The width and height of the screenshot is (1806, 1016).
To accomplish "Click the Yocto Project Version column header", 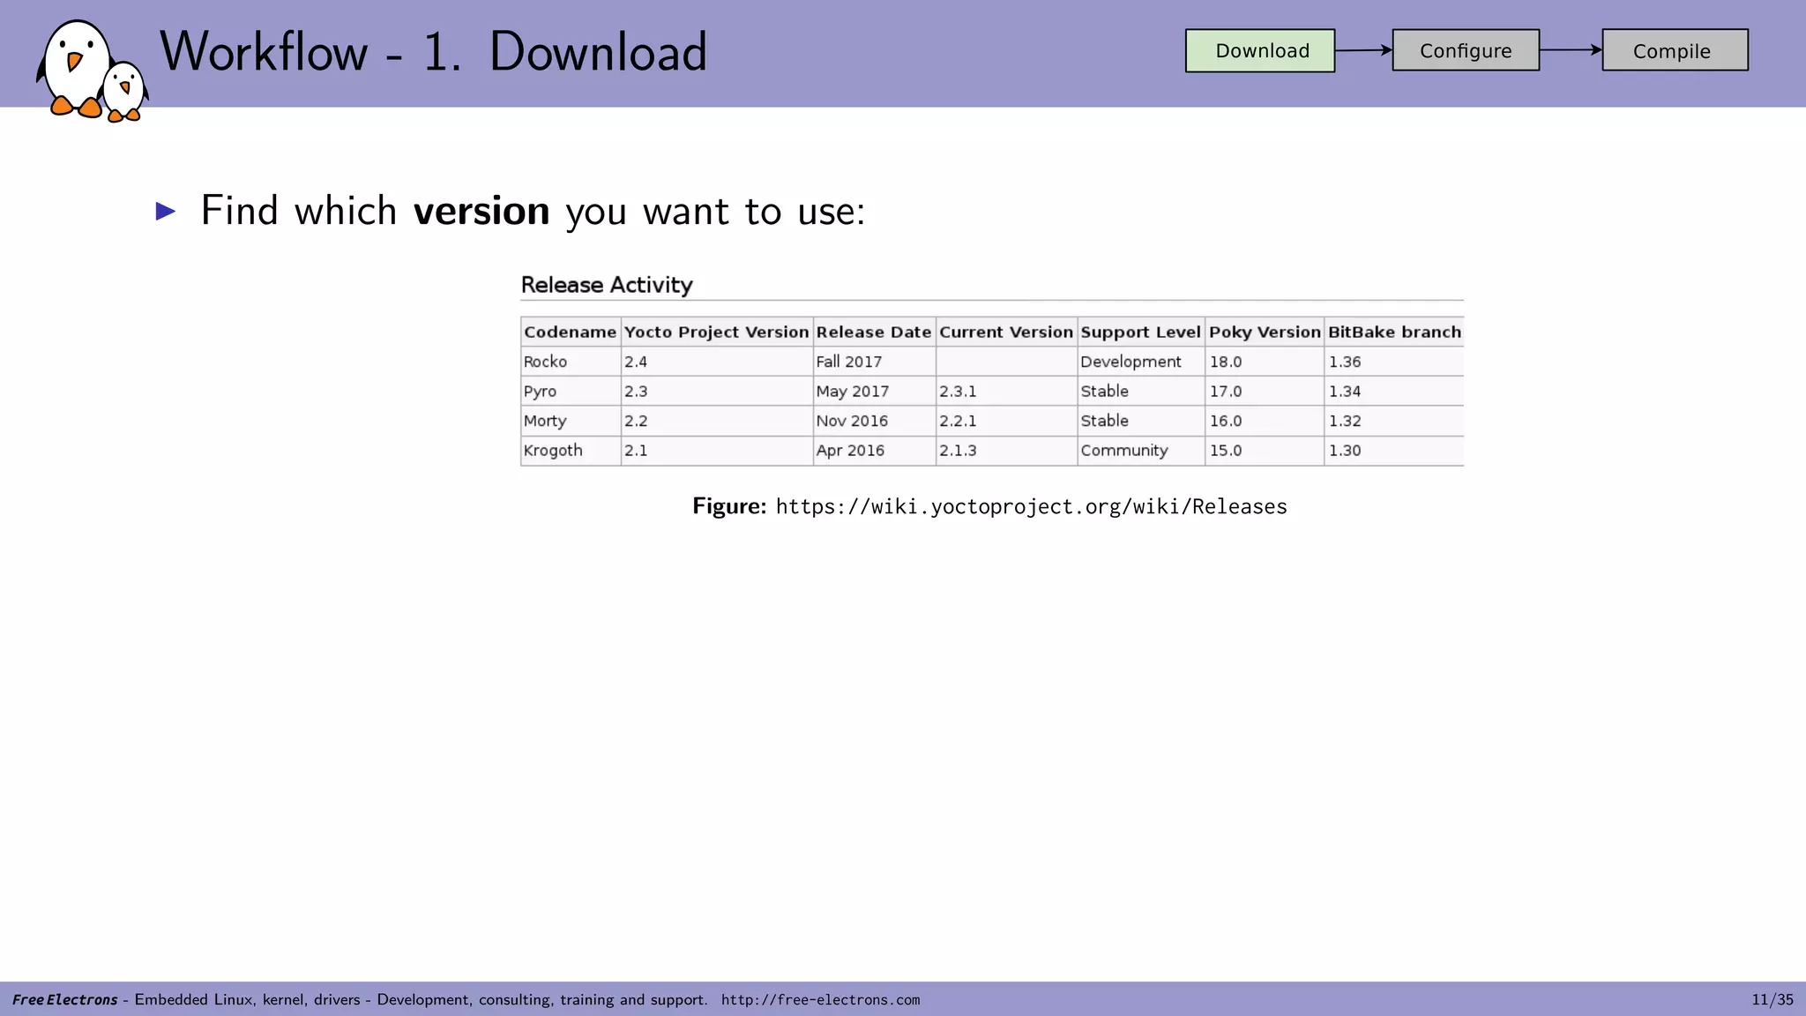I will click(717, 332).
